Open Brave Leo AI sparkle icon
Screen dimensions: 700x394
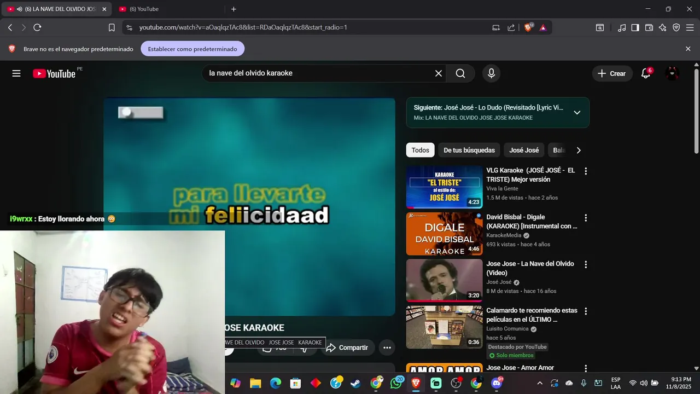663,27
